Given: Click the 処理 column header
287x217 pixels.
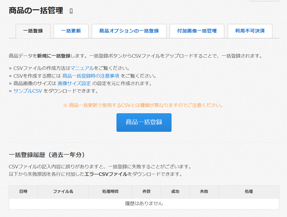Looking at the screenshot, I should click(x=249, y=192).
